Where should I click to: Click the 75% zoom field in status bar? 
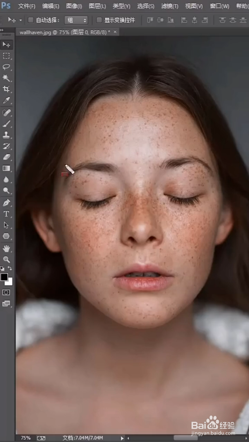coord(26,438)
